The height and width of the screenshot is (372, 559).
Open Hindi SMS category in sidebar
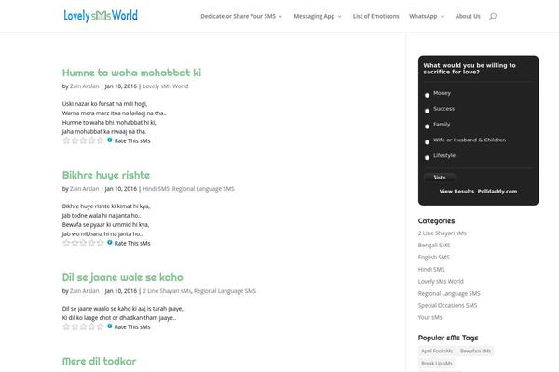pos(431,270)
